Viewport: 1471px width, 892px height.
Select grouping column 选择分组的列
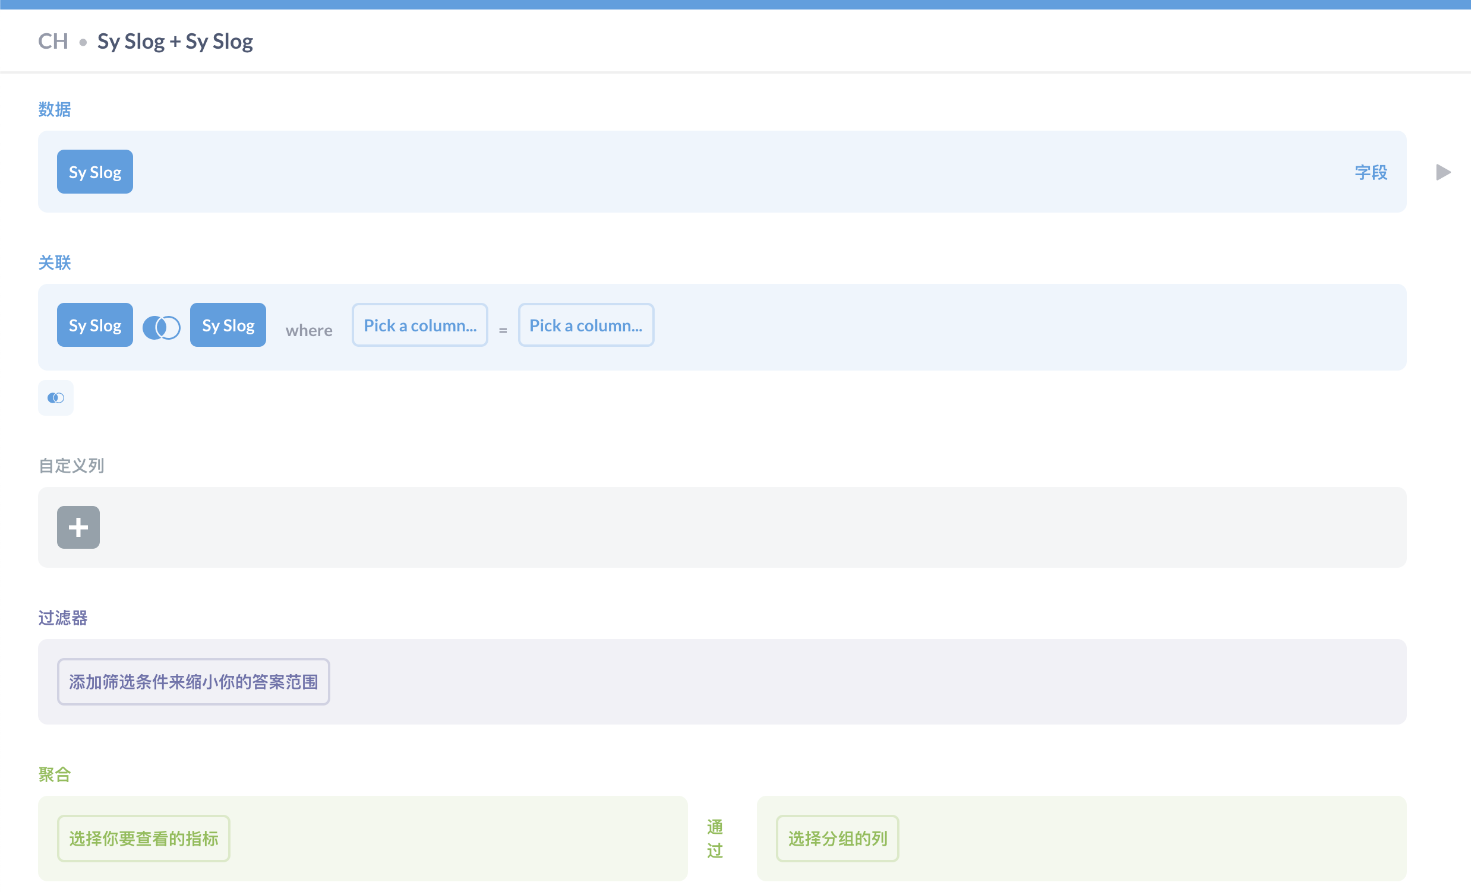[837, 839]
